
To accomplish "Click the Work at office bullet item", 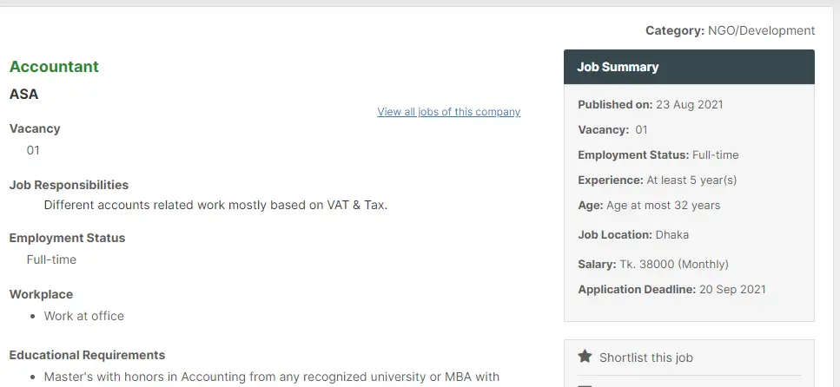I will pos(83,316).
